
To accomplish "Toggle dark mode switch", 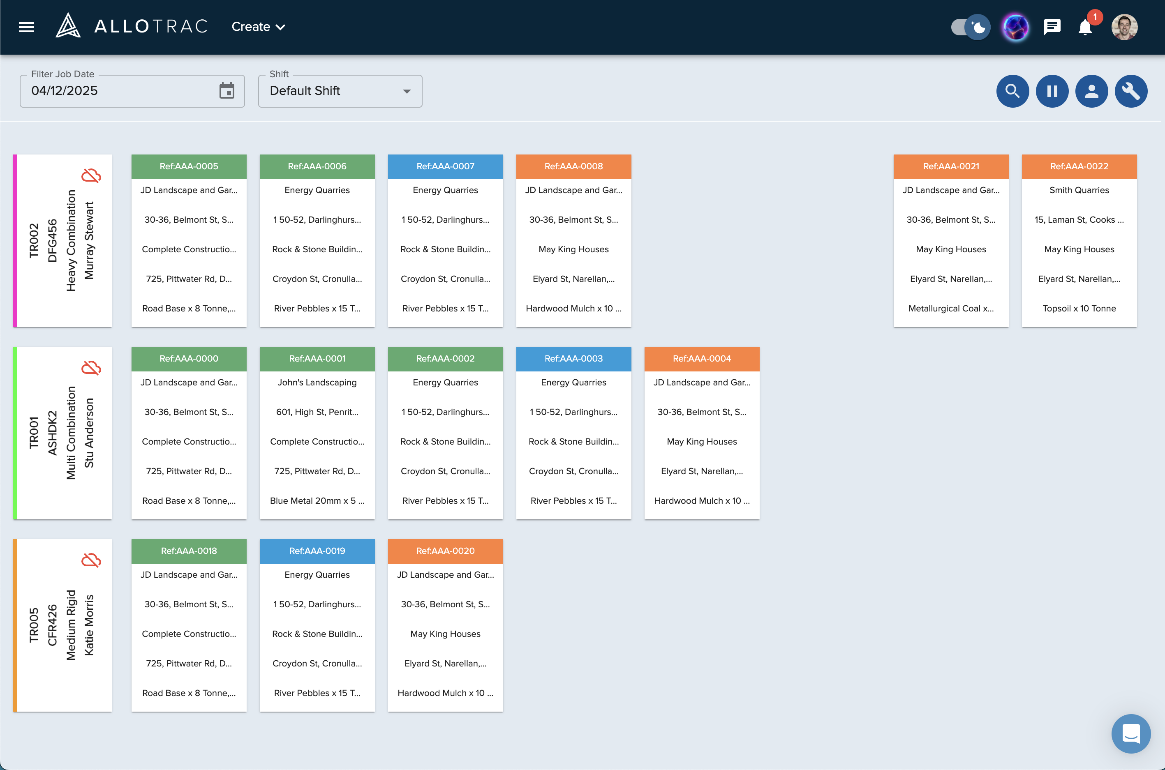I will 970,27.
